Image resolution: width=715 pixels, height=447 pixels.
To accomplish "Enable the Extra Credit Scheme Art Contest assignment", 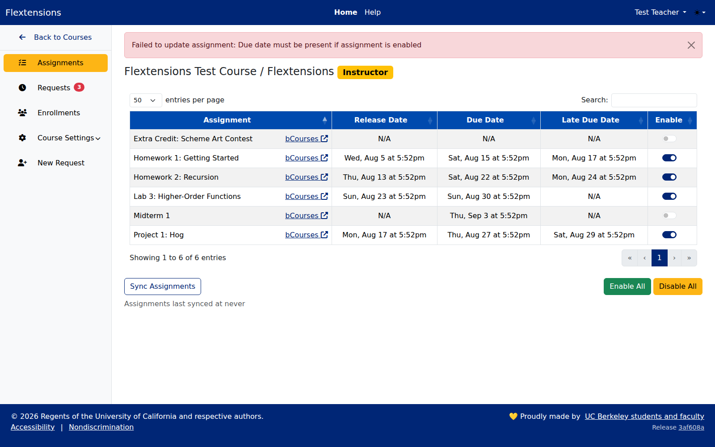I will (669, 139).
